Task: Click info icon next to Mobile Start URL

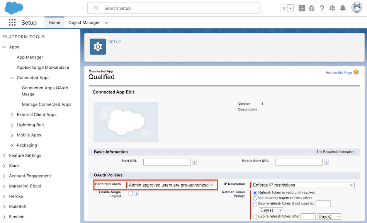Action: [x=326, y=162]
